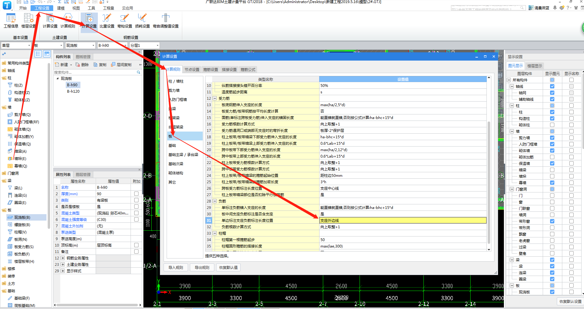Click 图层管理 tab in property panel
Screen dimensions: 584x309
tap(83, 174)
